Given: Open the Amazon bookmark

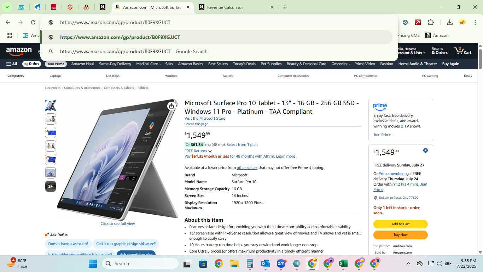Looking at the screenshot, I should (x=437, y=35).
